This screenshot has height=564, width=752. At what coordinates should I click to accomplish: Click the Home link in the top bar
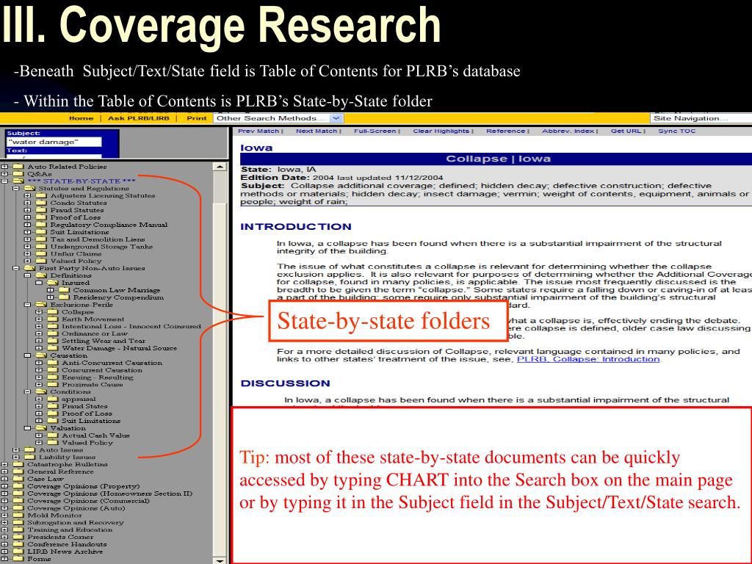(81, 118)
